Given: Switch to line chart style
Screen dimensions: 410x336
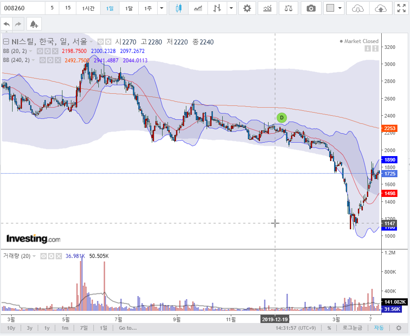Looking at the screenshot, I should coord(198,9).
